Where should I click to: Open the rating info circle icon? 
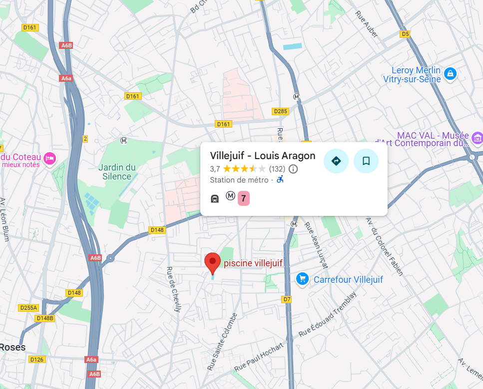pyautogui.click(x=293, y=169)
